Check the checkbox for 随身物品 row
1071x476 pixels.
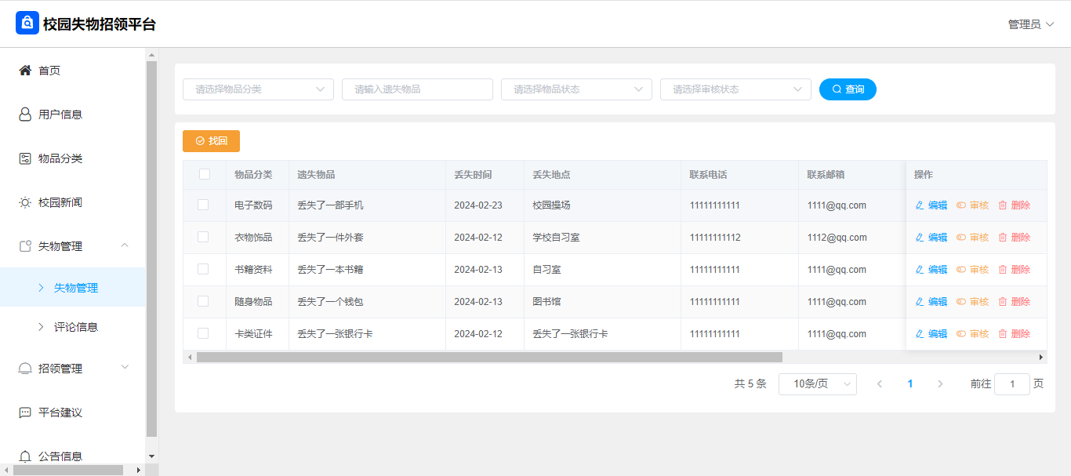click(203, 301)
